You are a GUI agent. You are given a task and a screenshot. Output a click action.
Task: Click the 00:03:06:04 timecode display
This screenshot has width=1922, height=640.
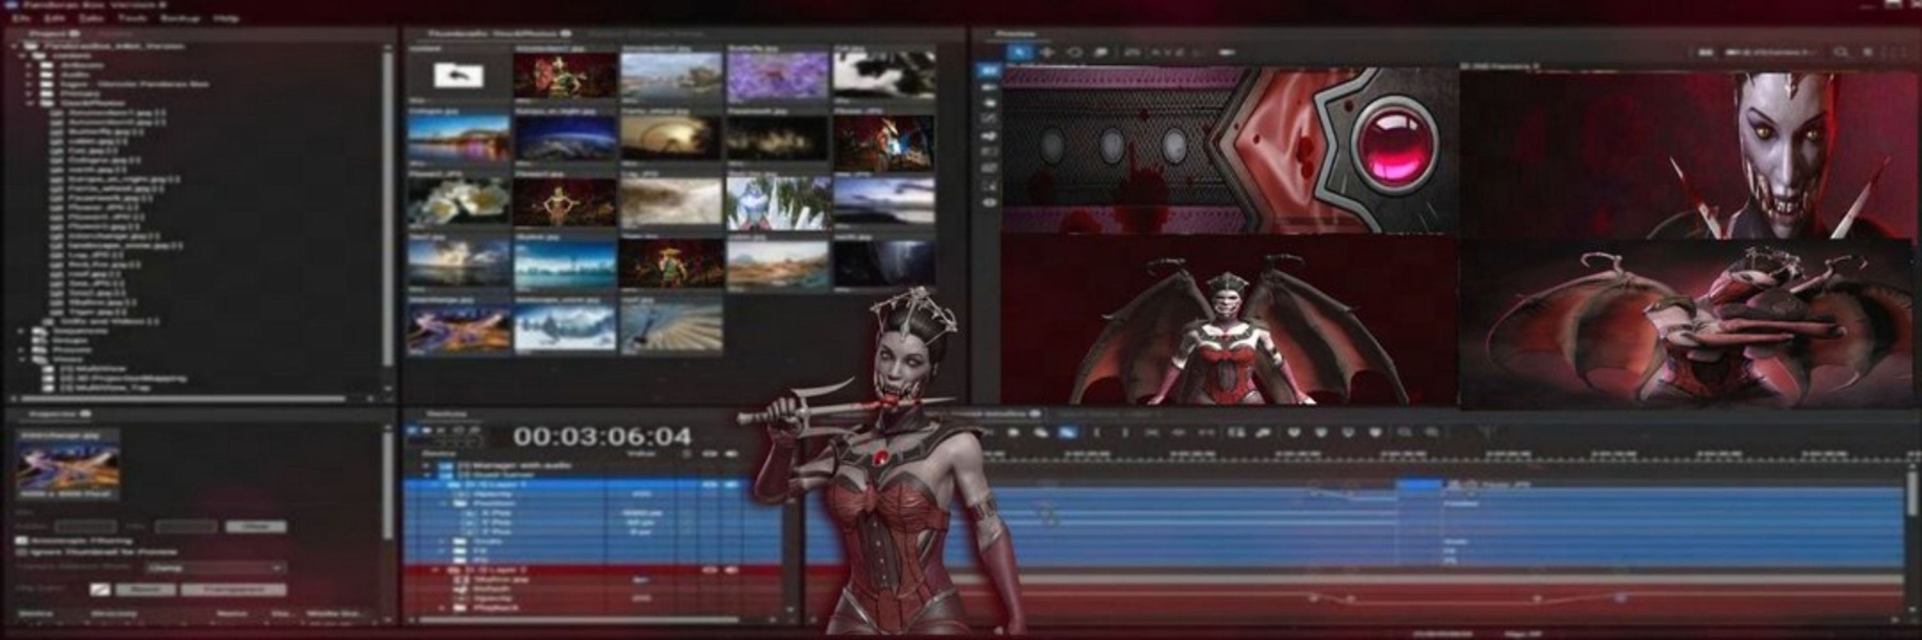[602, 436]
